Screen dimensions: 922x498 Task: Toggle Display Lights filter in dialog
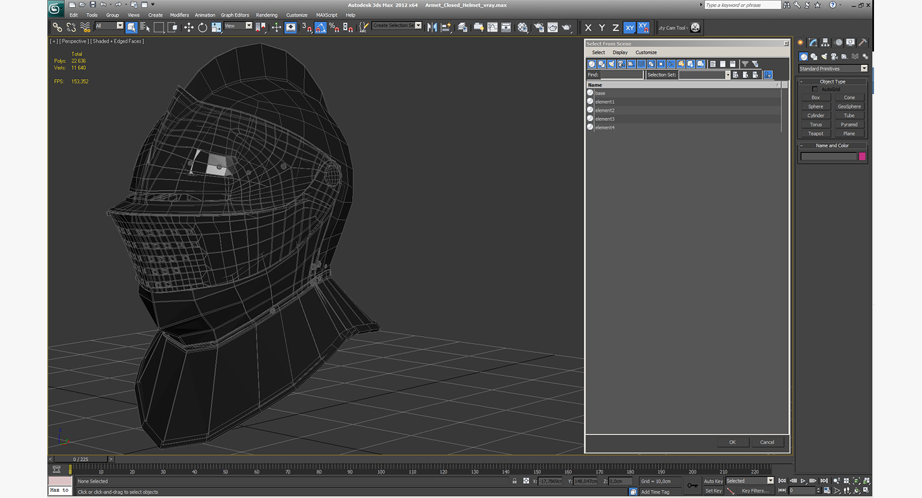tap(612, 63)
